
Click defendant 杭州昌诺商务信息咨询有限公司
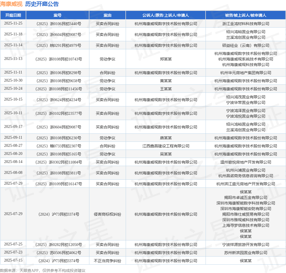246,176
